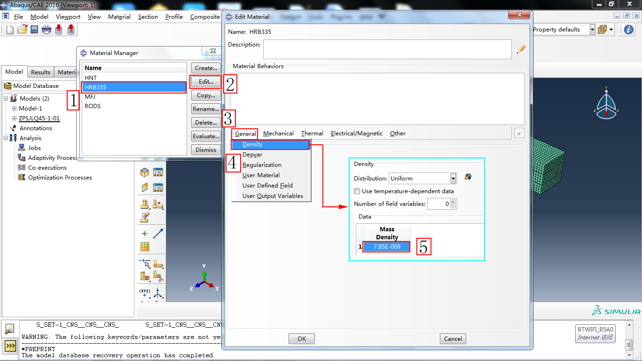
Task: Expand the ZPSJLQ45-1-01 model node
Action: click(14, 118)
